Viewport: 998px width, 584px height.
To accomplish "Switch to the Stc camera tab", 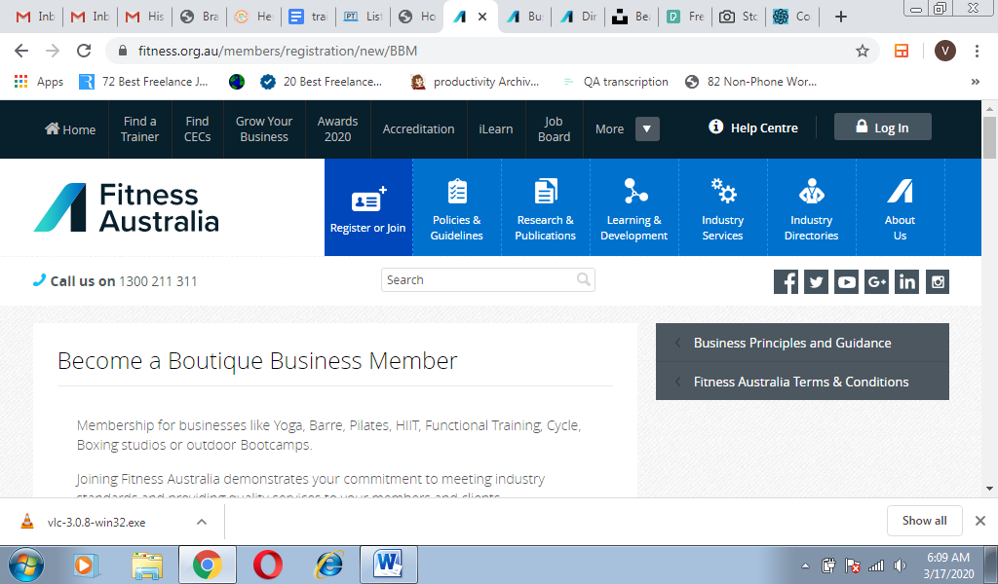I will point(739,17).
